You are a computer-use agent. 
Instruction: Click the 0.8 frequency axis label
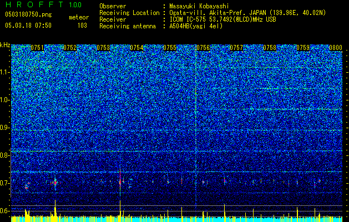coord(5,155)
